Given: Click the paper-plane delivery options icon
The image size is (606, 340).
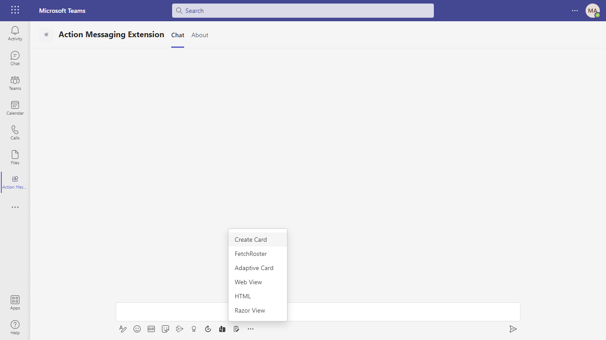Looking at the screenshot, I should [x=180, y=329].
